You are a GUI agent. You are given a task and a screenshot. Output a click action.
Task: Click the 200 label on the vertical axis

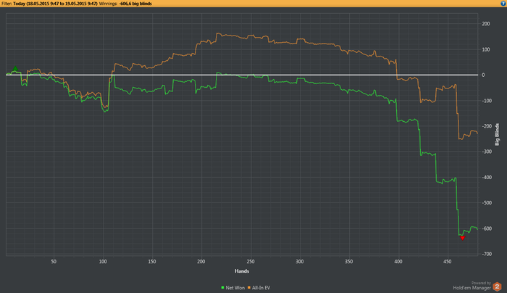[x=486, y=24]
